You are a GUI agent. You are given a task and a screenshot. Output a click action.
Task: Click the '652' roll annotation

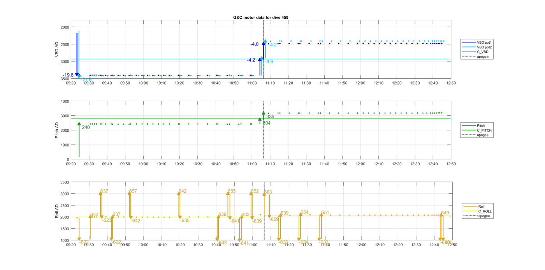point(255,191)
